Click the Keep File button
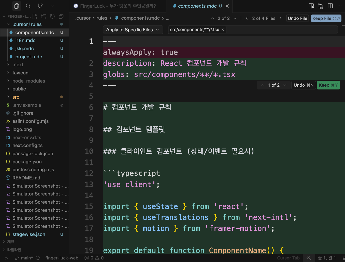Viewport: 345px width, 262px height. [x=326, y=18]
